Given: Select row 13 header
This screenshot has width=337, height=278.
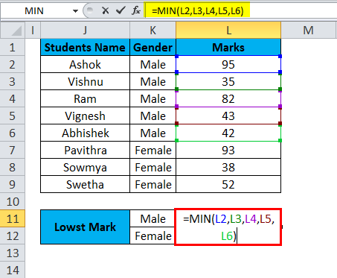Looking at the screenshot, I should click(x=13, y=253).
